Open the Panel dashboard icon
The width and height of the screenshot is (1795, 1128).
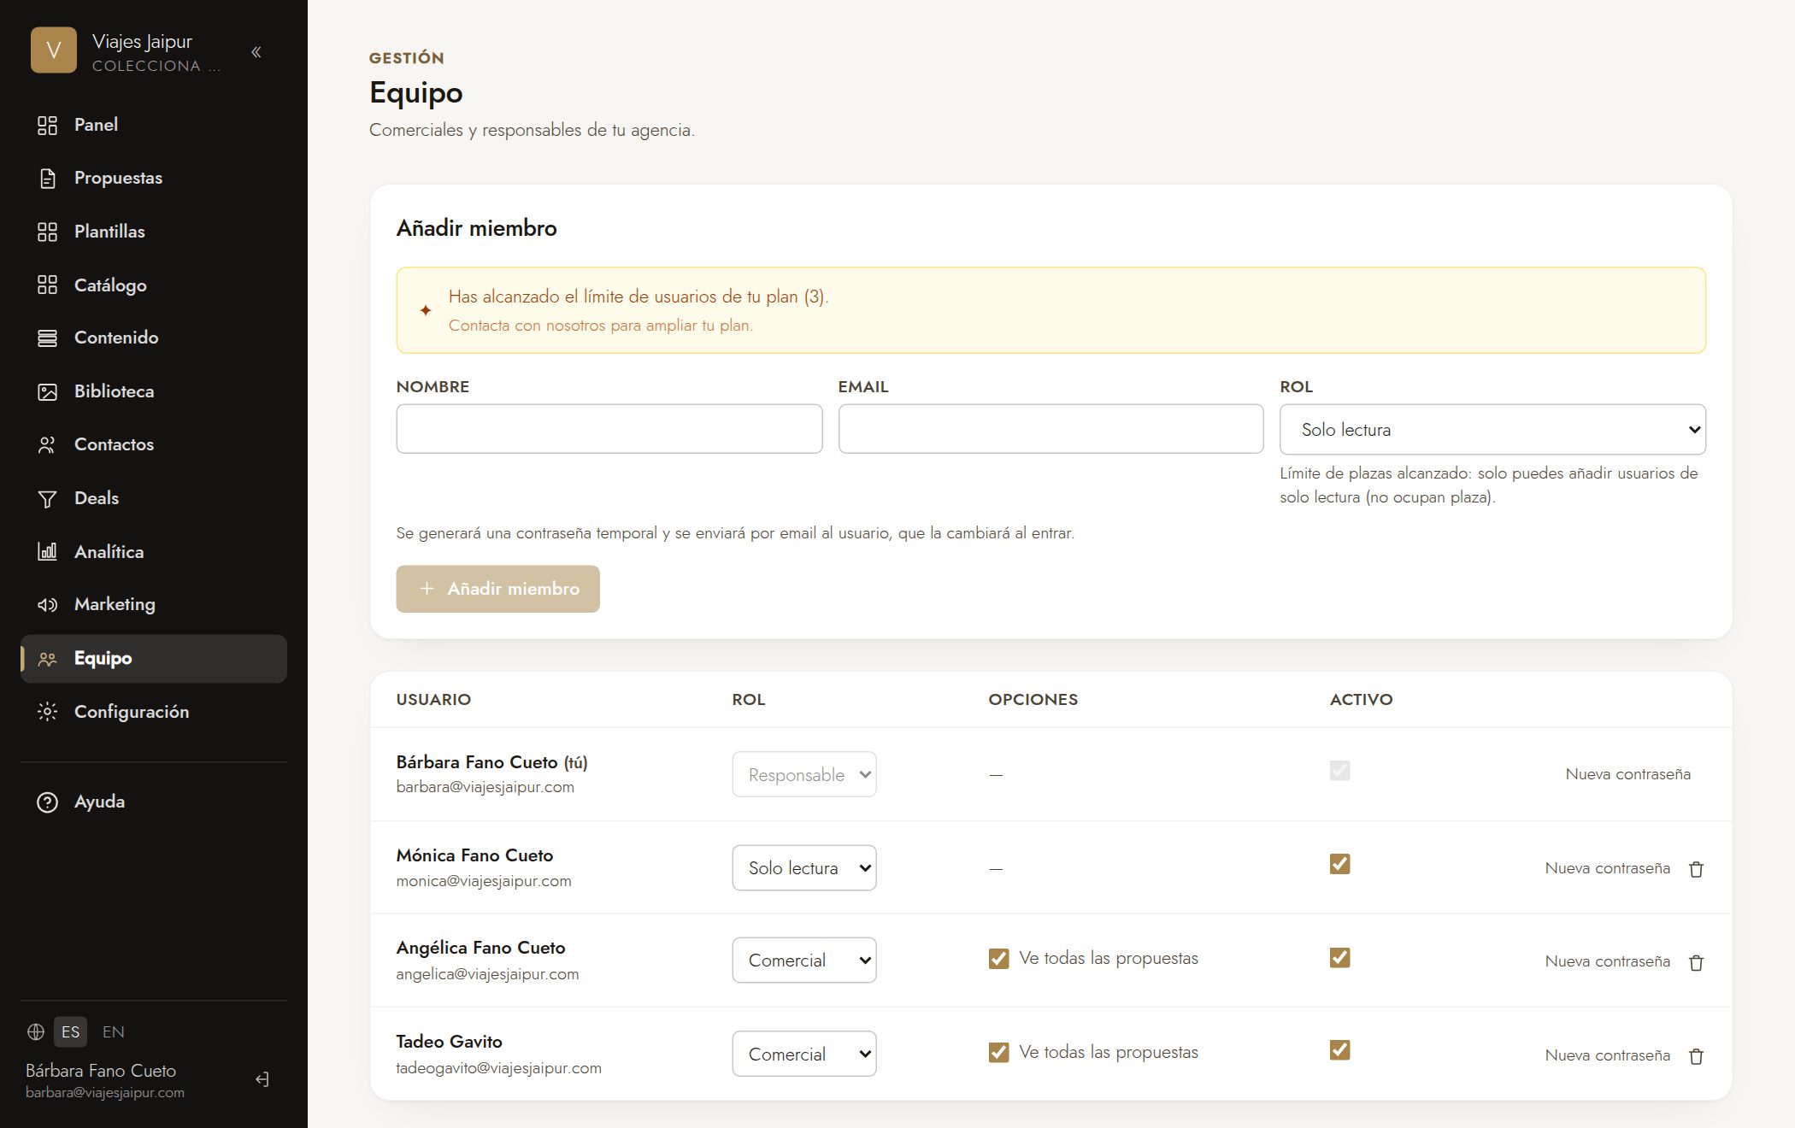tap(47, 126)
